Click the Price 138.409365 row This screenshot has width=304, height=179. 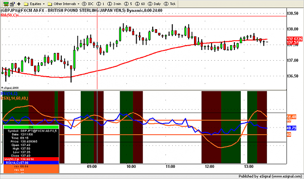[x=31, y=142]
